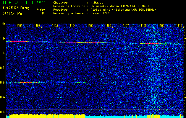
Task: Click the observer name K.Nagai
Action: click(96, 2)
